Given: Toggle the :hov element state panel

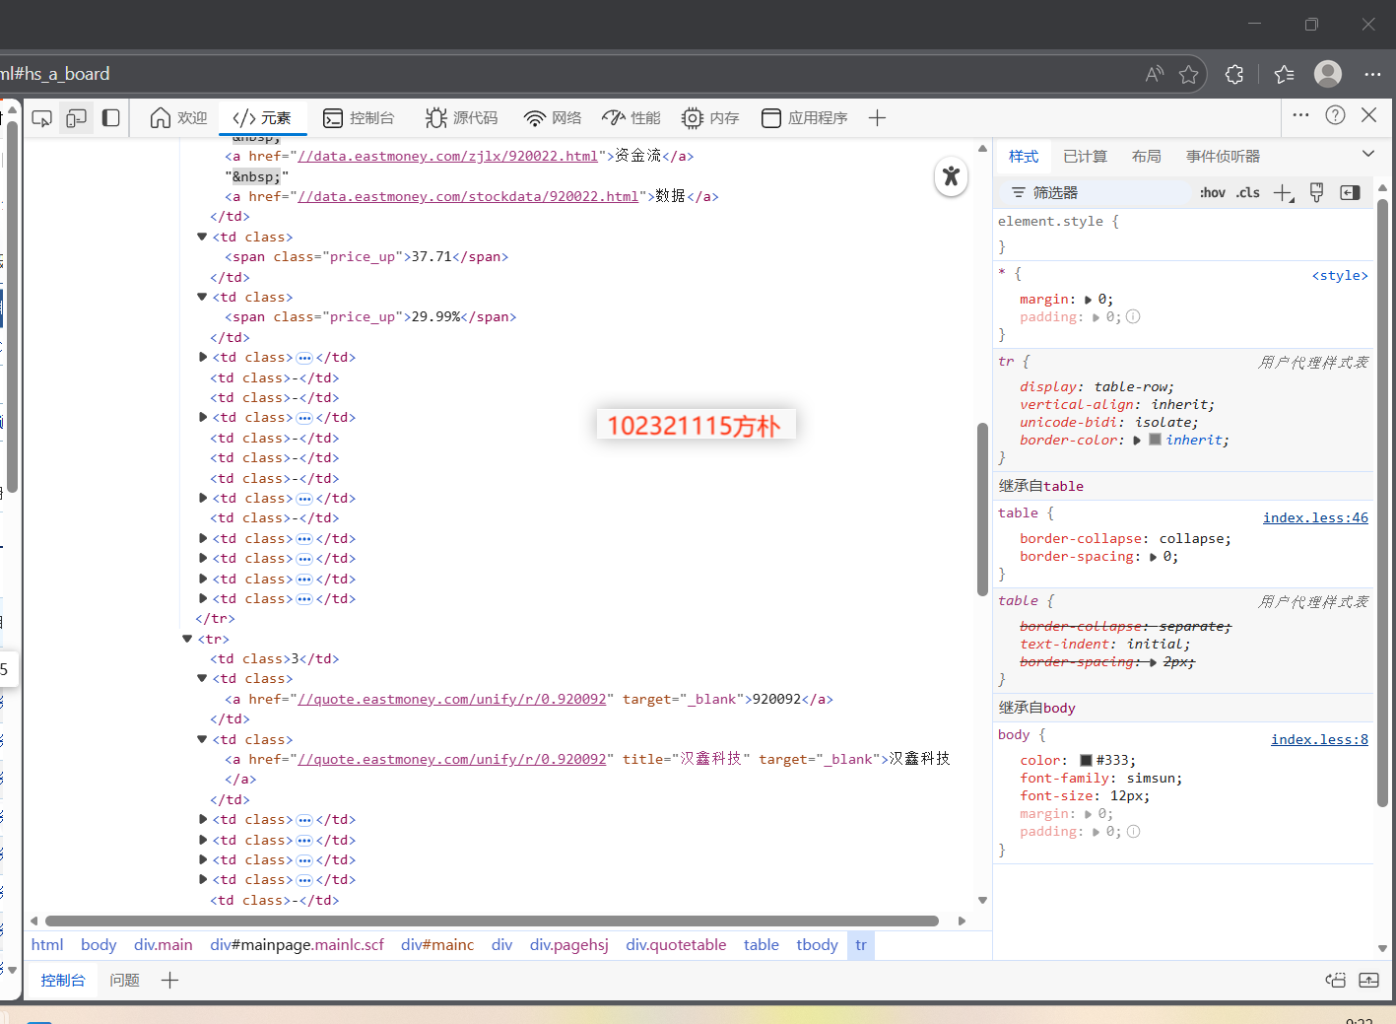Looking at the screenshot, I should point(1213,193).
